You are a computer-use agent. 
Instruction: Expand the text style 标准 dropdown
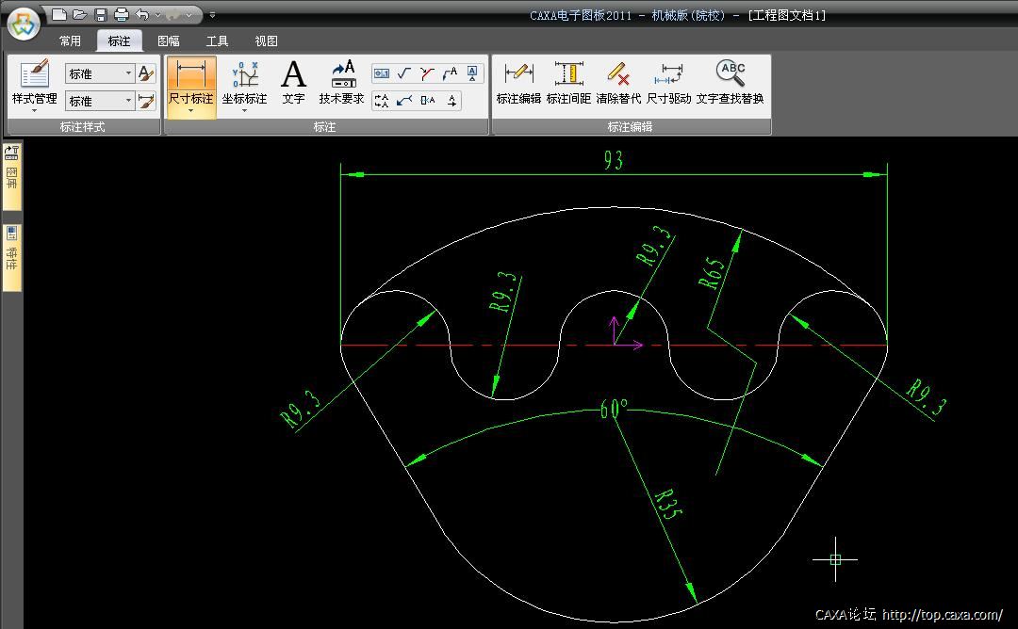[128, 73]
